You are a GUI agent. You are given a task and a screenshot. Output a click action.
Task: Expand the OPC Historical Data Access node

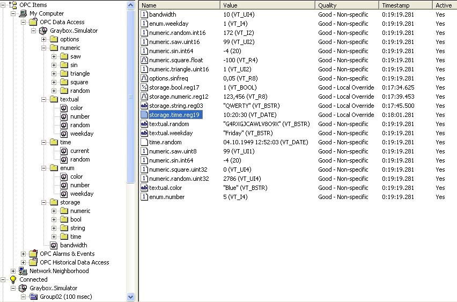[x=23, y=262]
